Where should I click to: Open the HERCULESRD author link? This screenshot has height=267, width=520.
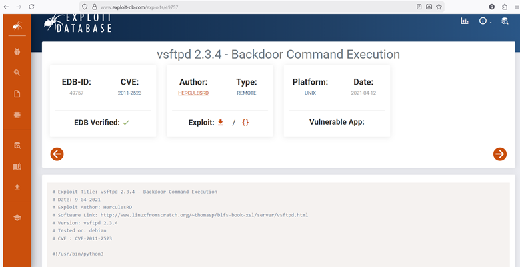tap(193, 93)
